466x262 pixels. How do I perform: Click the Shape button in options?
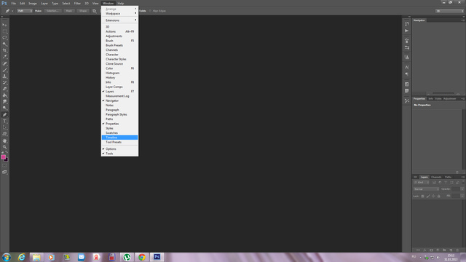(83, 11)
